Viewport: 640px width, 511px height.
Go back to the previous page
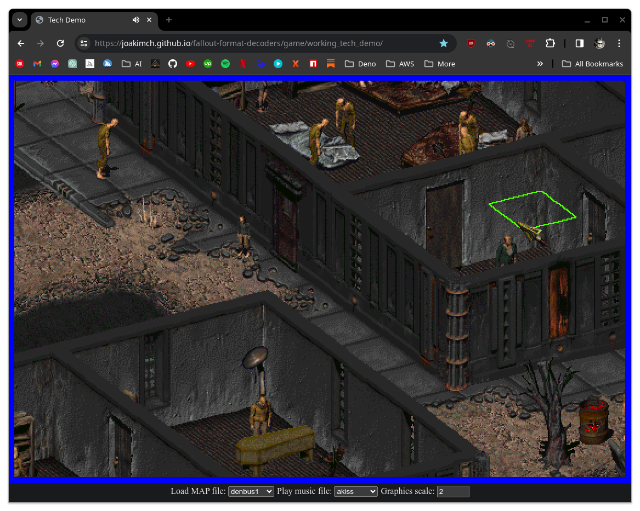pyautogui.click(x=21, y=43)
